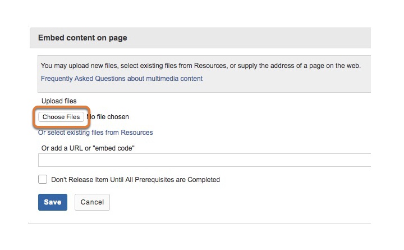Cancel embedding content on page
404x250 pixels.
coord(92,202)
